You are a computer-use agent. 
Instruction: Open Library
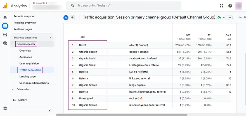pyautogui.click(x=23, y=100)
